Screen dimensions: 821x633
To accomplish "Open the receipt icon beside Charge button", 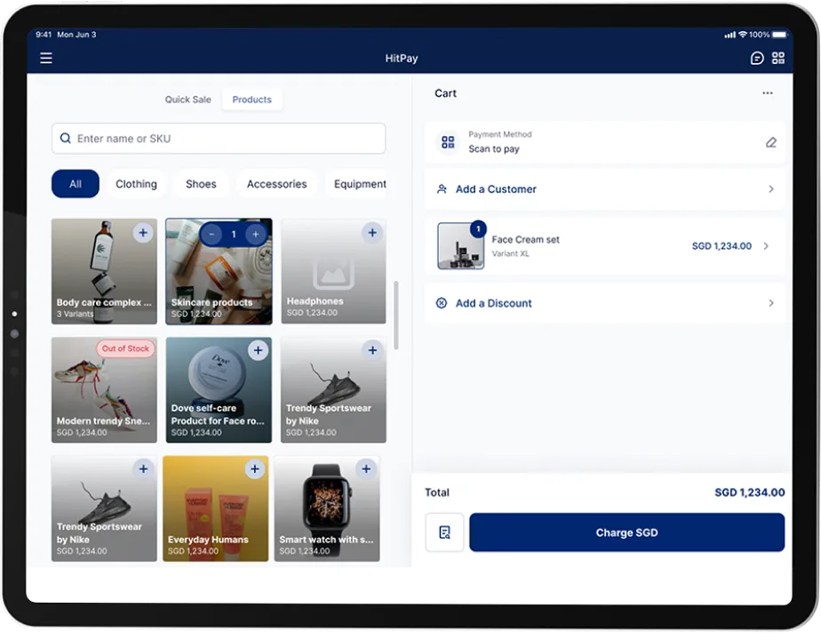I will tap(444, 532).
